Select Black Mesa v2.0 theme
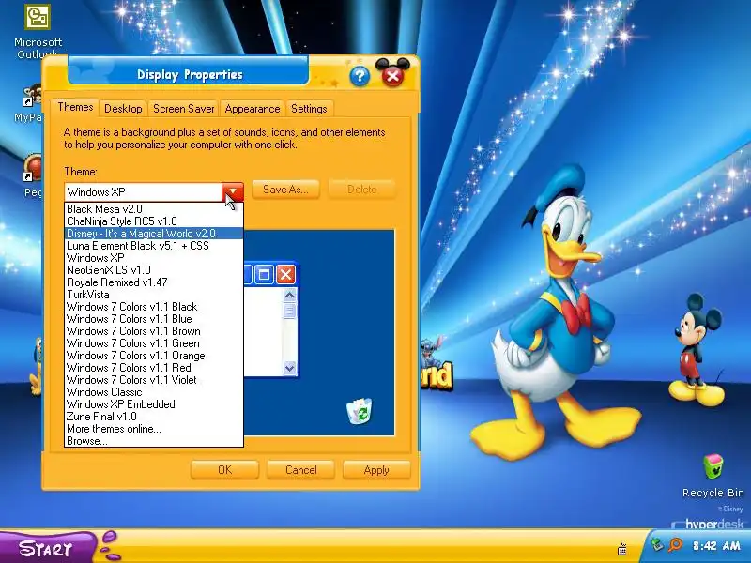The width and height of the screenshot is (751, 563). point(154,209)
